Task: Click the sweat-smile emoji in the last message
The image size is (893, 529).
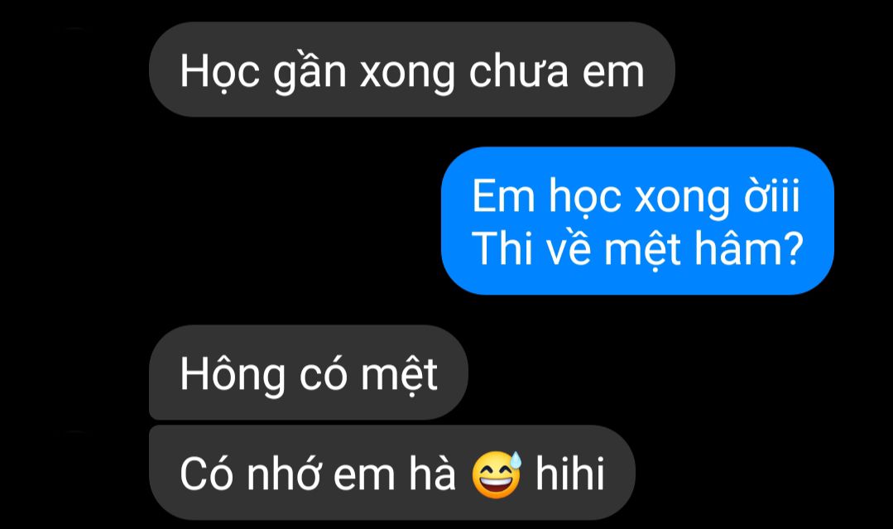Action: tap(497, 474)
